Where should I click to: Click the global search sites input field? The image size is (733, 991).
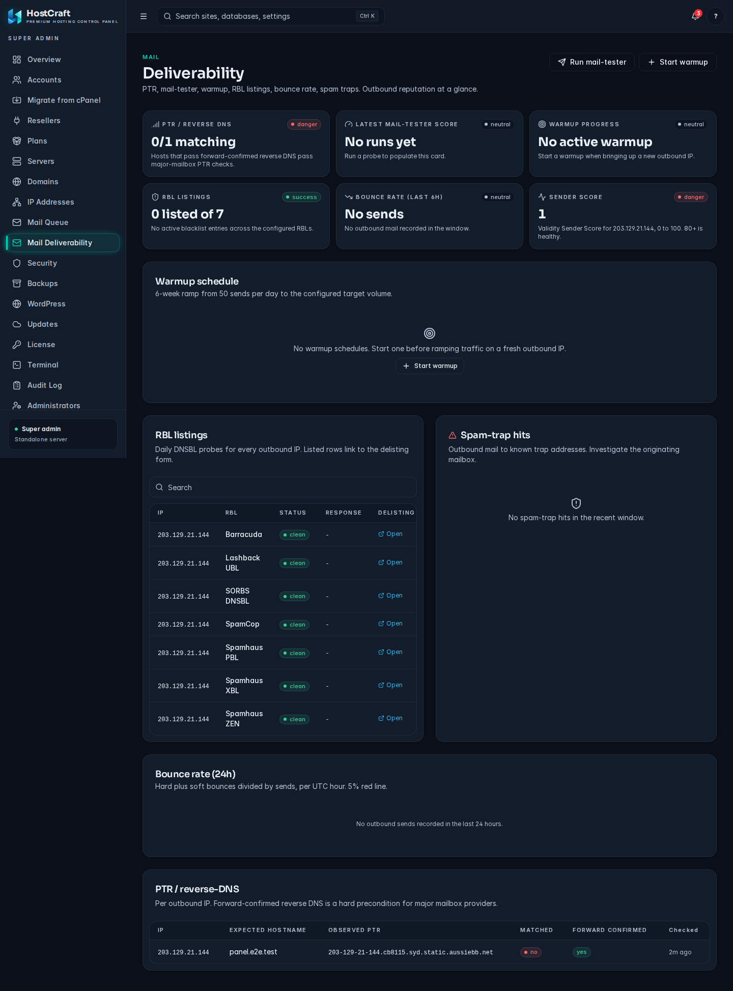click(271, 16)
